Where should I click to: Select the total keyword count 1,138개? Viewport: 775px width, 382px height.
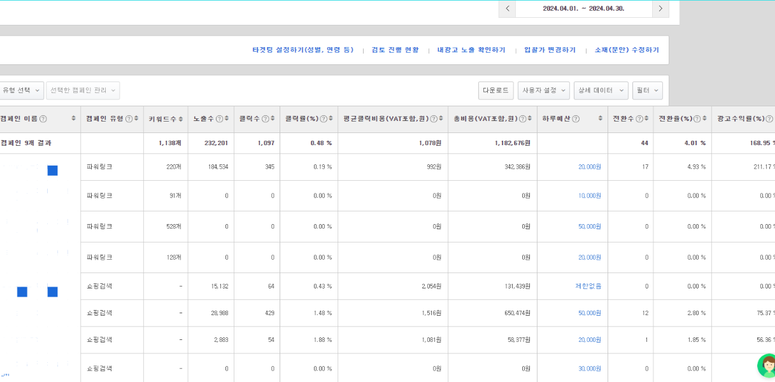[x=170, y=143]
